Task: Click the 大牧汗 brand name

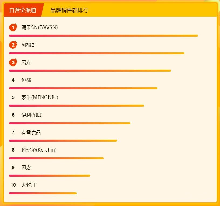Action: (x=29, y=185)
